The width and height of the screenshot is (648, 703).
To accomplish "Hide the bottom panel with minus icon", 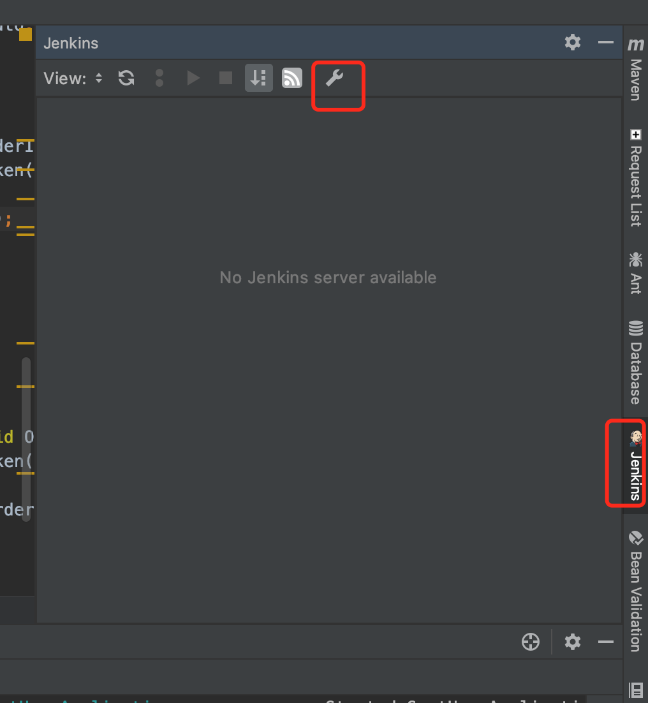I will [605, 642].
